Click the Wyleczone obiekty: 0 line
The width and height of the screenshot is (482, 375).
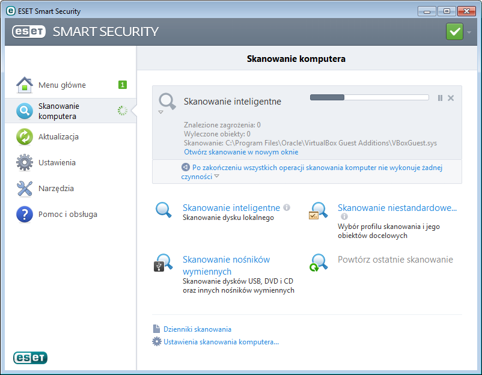pos(217,133)
